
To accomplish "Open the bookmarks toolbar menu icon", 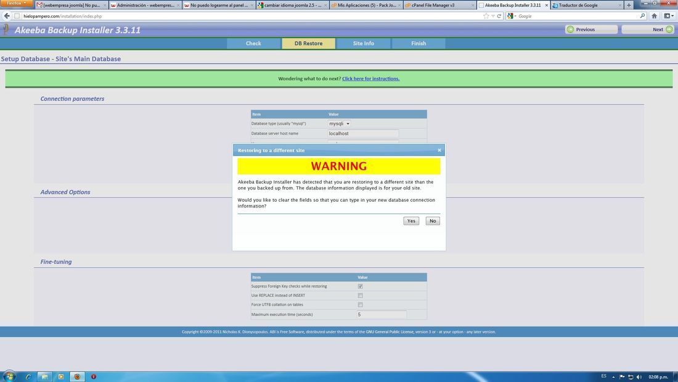I will [x=669, y=16].
